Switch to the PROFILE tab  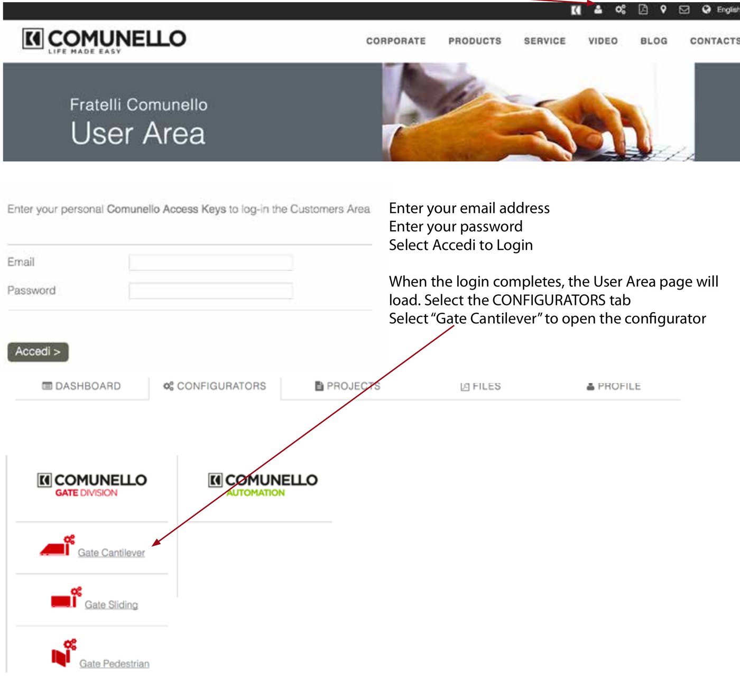point(614,386)
